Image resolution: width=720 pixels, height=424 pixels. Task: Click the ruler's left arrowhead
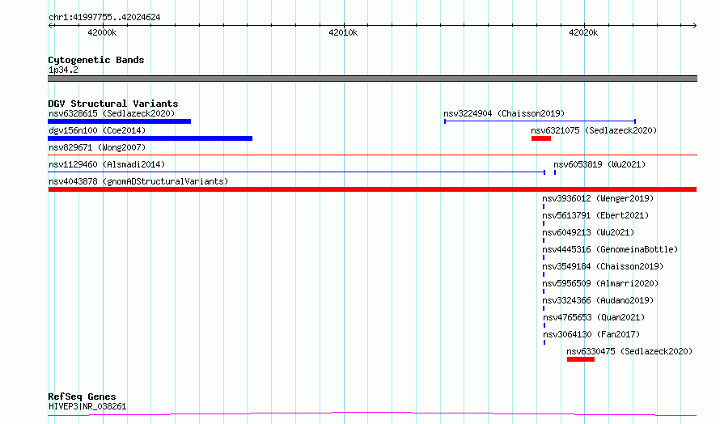(x=51, y=26)
